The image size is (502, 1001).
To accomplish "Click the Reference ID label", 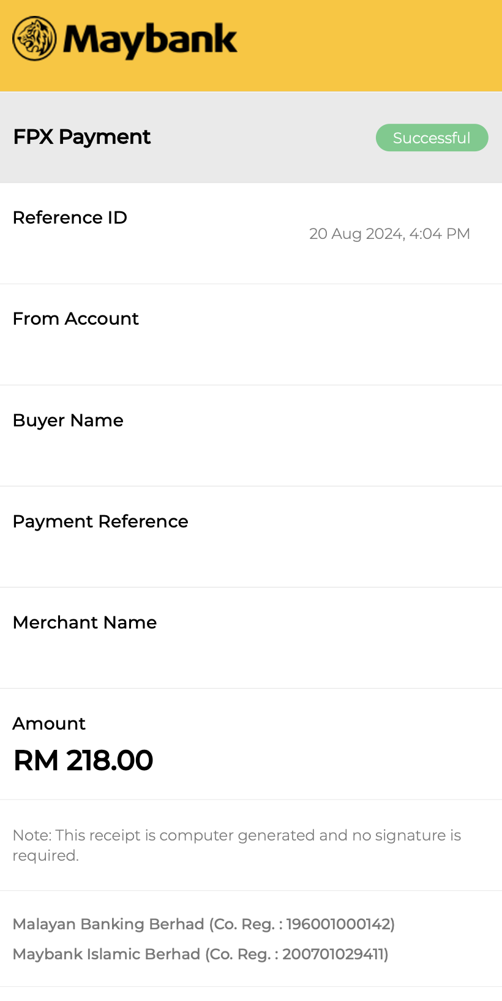I will 70,217.
